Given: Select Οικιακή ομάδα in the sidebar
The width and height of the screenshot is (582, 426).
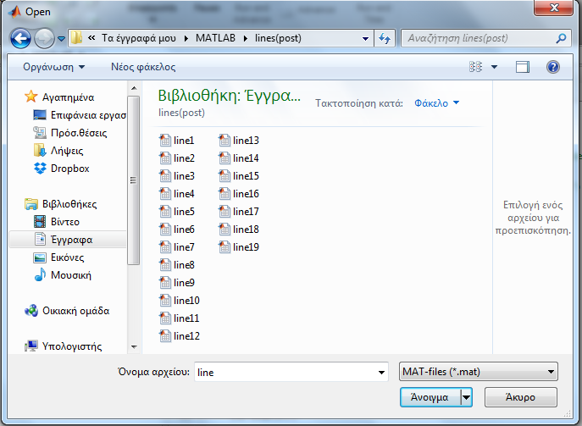Looking at the screenshot, I should 67,311.
